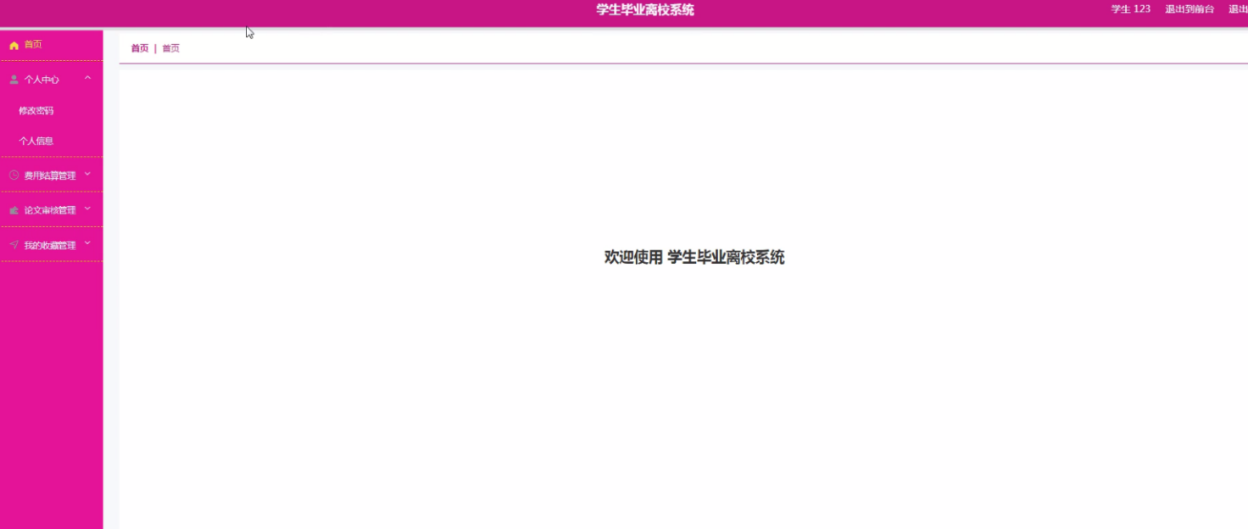Click the house icon beside 首页 in sidebar
This screenshot has width=1248, height=529.
coord(14,45)
